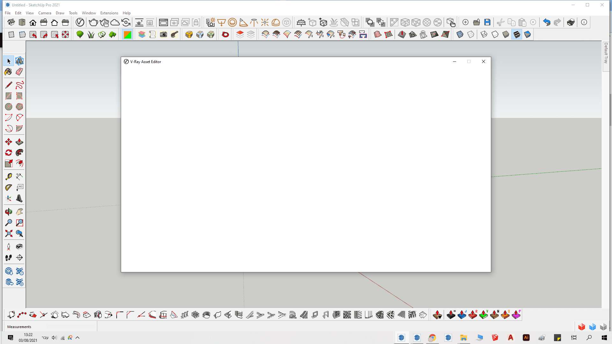
Task: Select the Eraser tool
Action: [x=19, y=72]
